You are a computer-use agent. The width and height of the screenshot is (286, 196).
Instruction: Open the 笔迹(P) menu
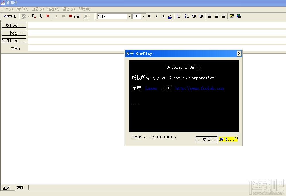tap(53, 9)
